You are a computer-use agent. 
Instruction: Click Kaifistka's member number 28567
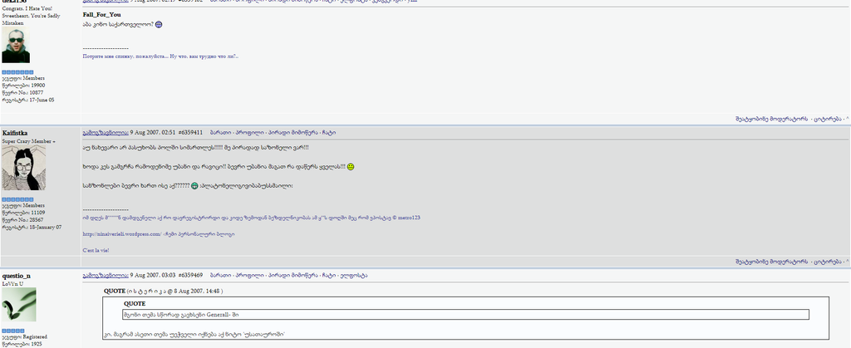click(37, 220)
